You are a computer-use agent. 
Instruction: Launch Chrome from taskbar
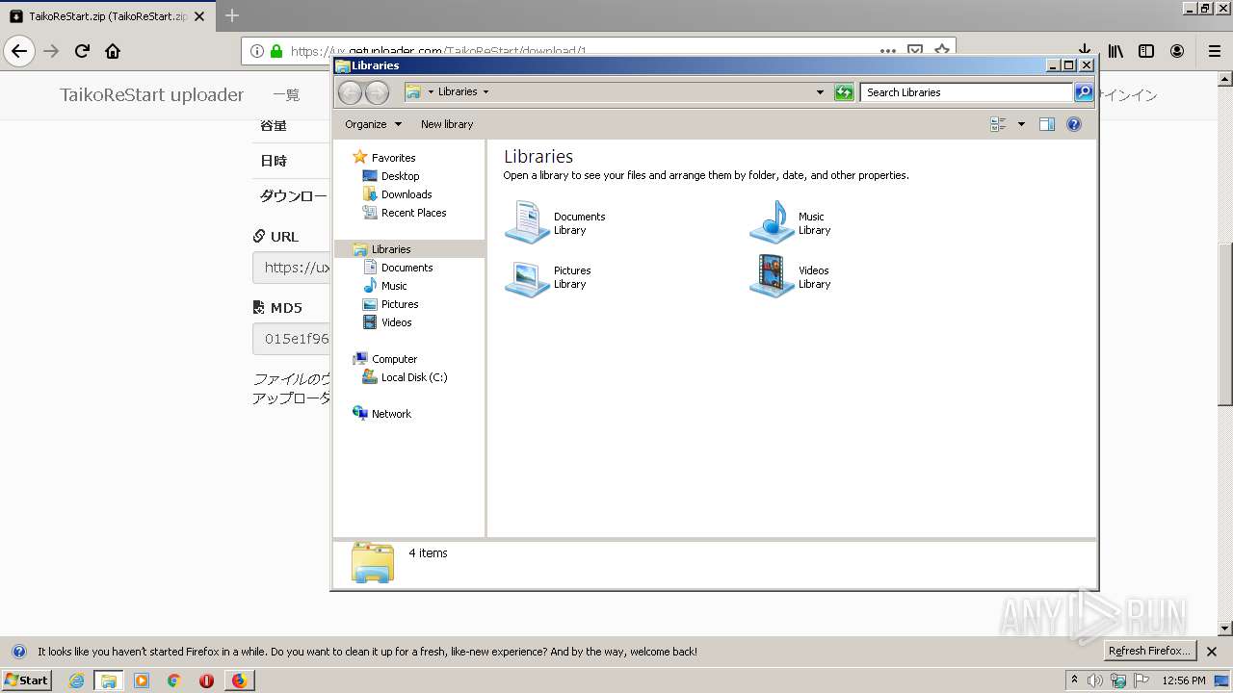pyautogui.click(x=174, y=680)
